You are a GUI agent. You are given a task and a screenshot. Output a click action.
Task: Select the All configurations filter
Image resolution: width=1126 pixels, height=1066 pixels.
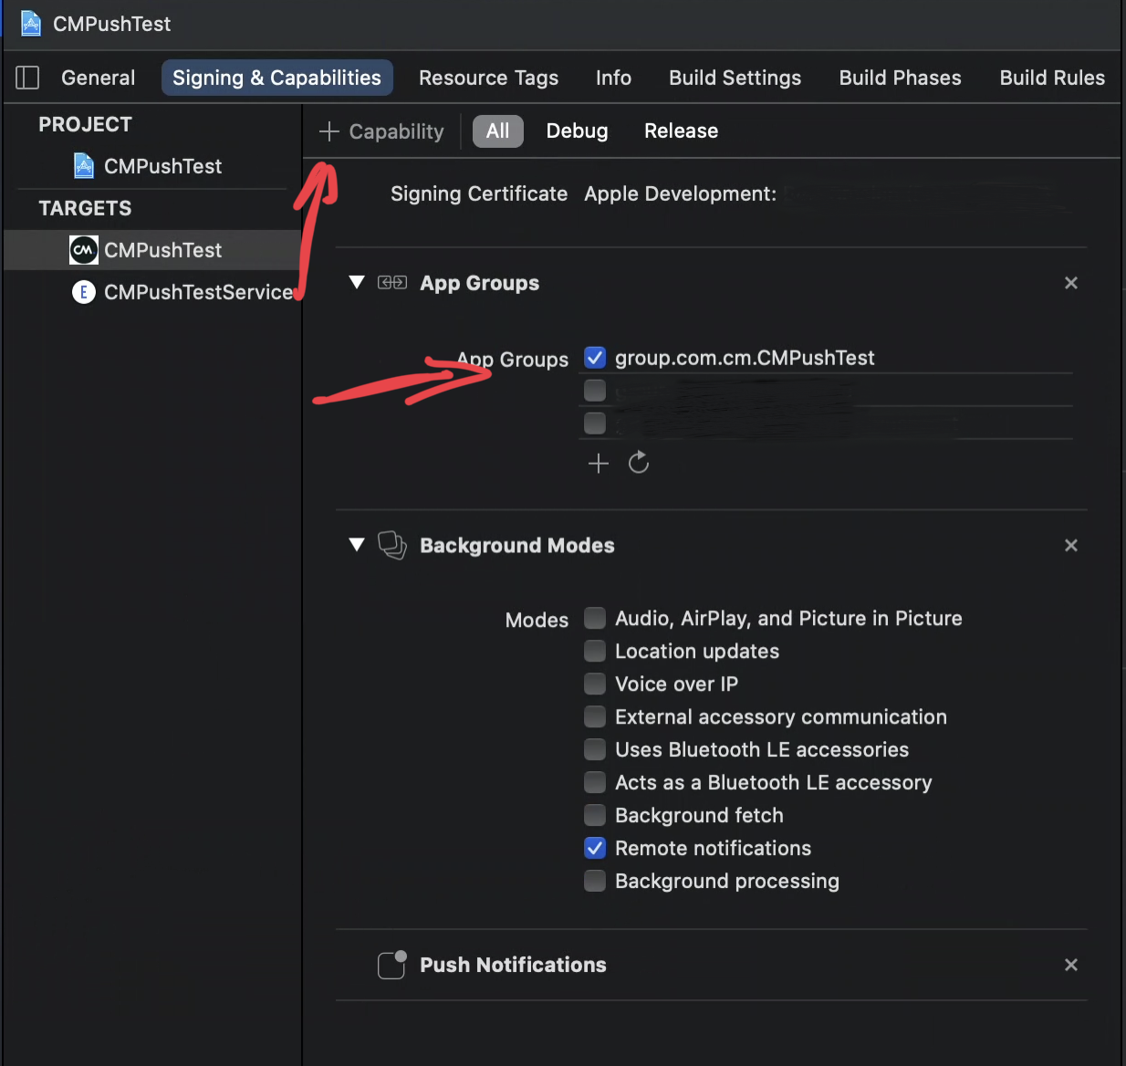pyautogui.click(x=498, y=131)
